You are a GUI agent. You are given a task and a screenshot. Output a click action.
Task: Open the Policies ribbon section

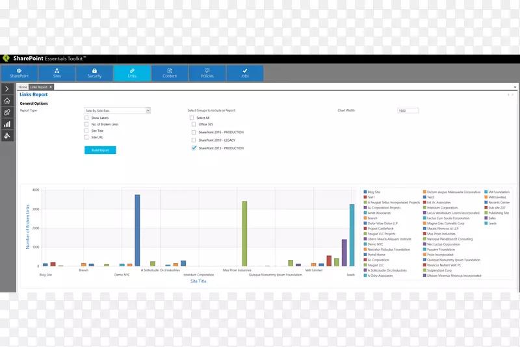207,73
